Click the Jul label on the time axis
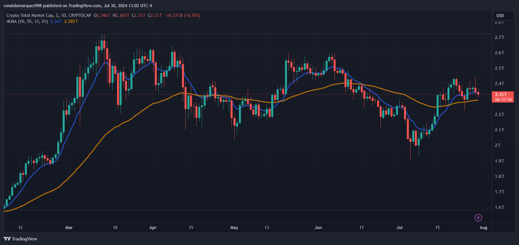The image size is (519, 245). pyautogui.click(x=399, y=228)
